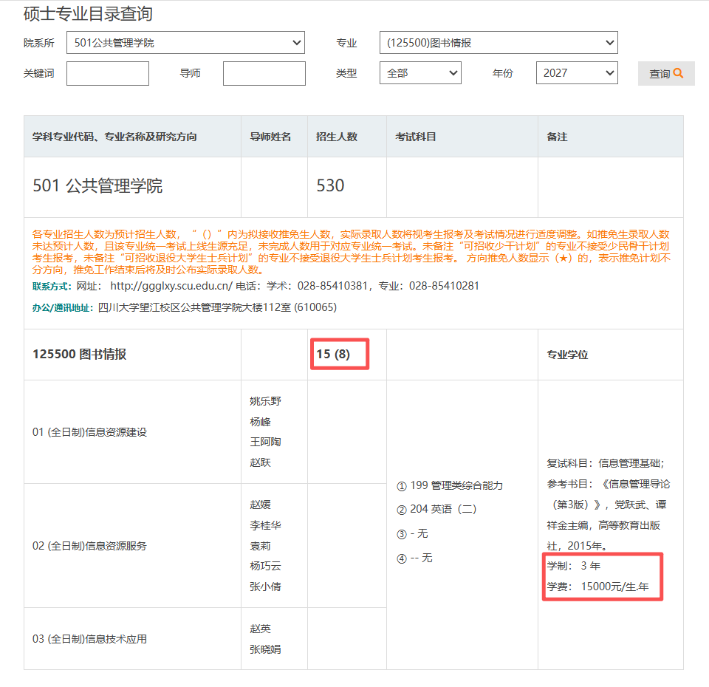This screenshot has width=709, height=687.
Task: Select the 501 公共管理学院 row title
Action: coord(97,185)
